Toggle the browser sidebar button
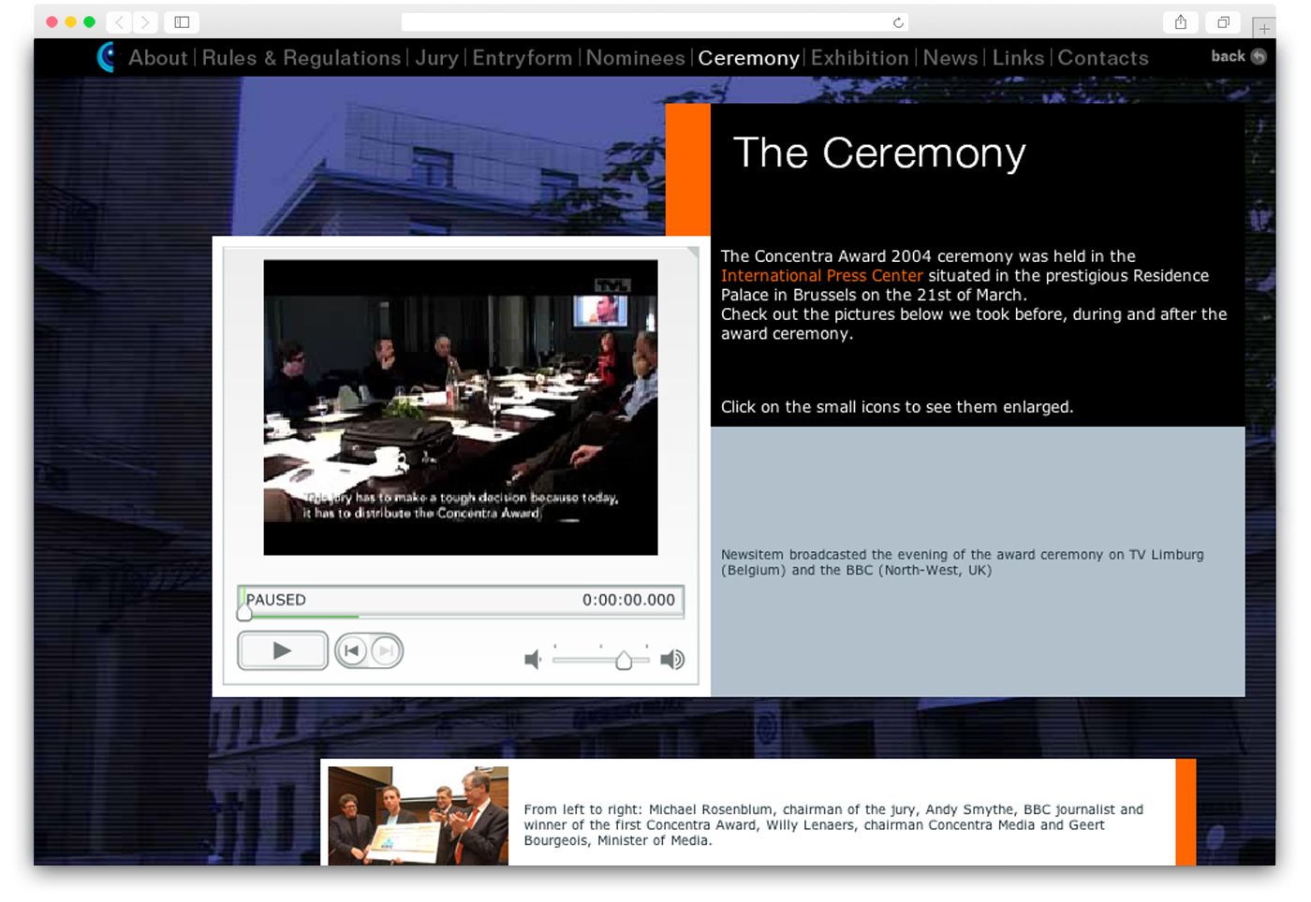The height and width of the screenshot is (902, 1311). (182, 22)
